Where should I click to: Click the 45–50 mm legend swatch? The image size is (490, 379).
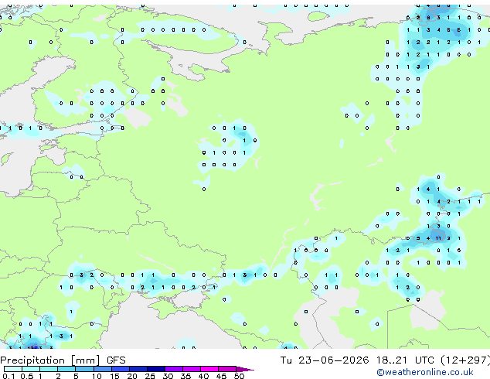227,369
